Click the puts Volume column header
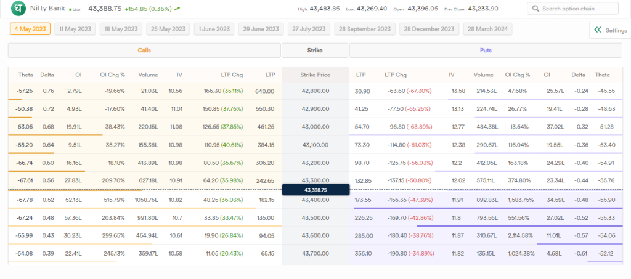631x279 pixels. pyautogui.click(x=483, y=75)
